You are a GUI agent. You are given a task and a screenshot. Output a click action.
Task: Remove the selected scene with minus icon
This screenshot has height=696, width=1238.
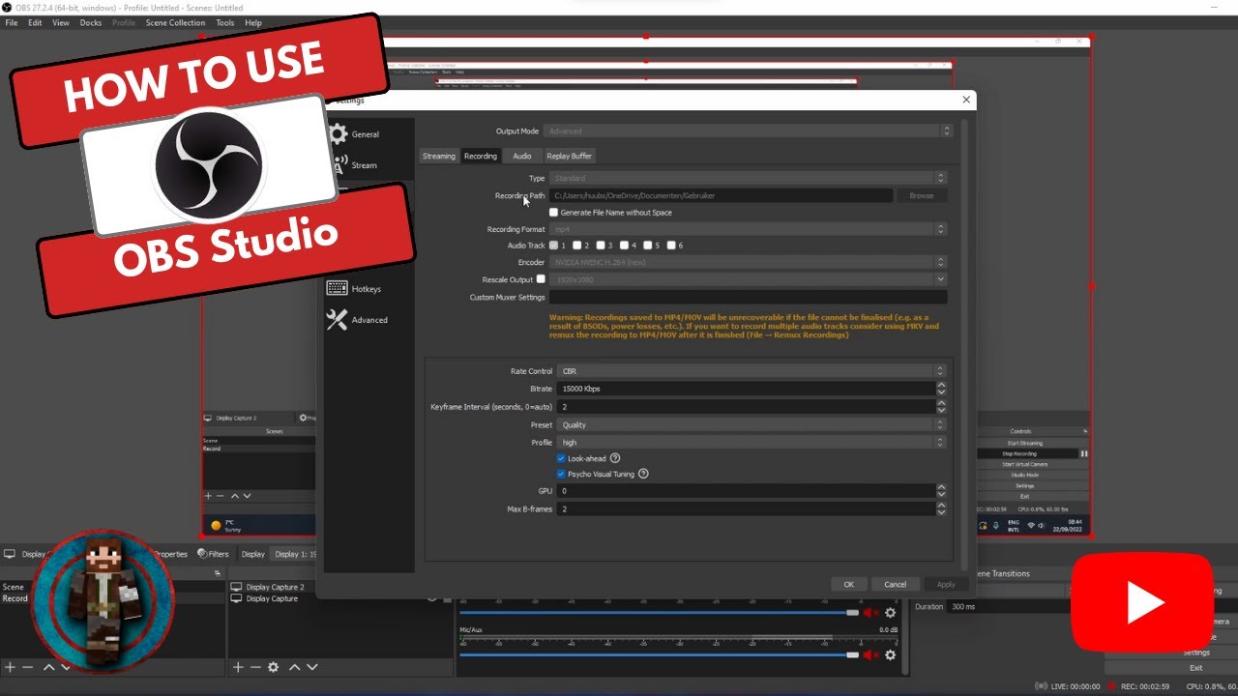point(27,667)
